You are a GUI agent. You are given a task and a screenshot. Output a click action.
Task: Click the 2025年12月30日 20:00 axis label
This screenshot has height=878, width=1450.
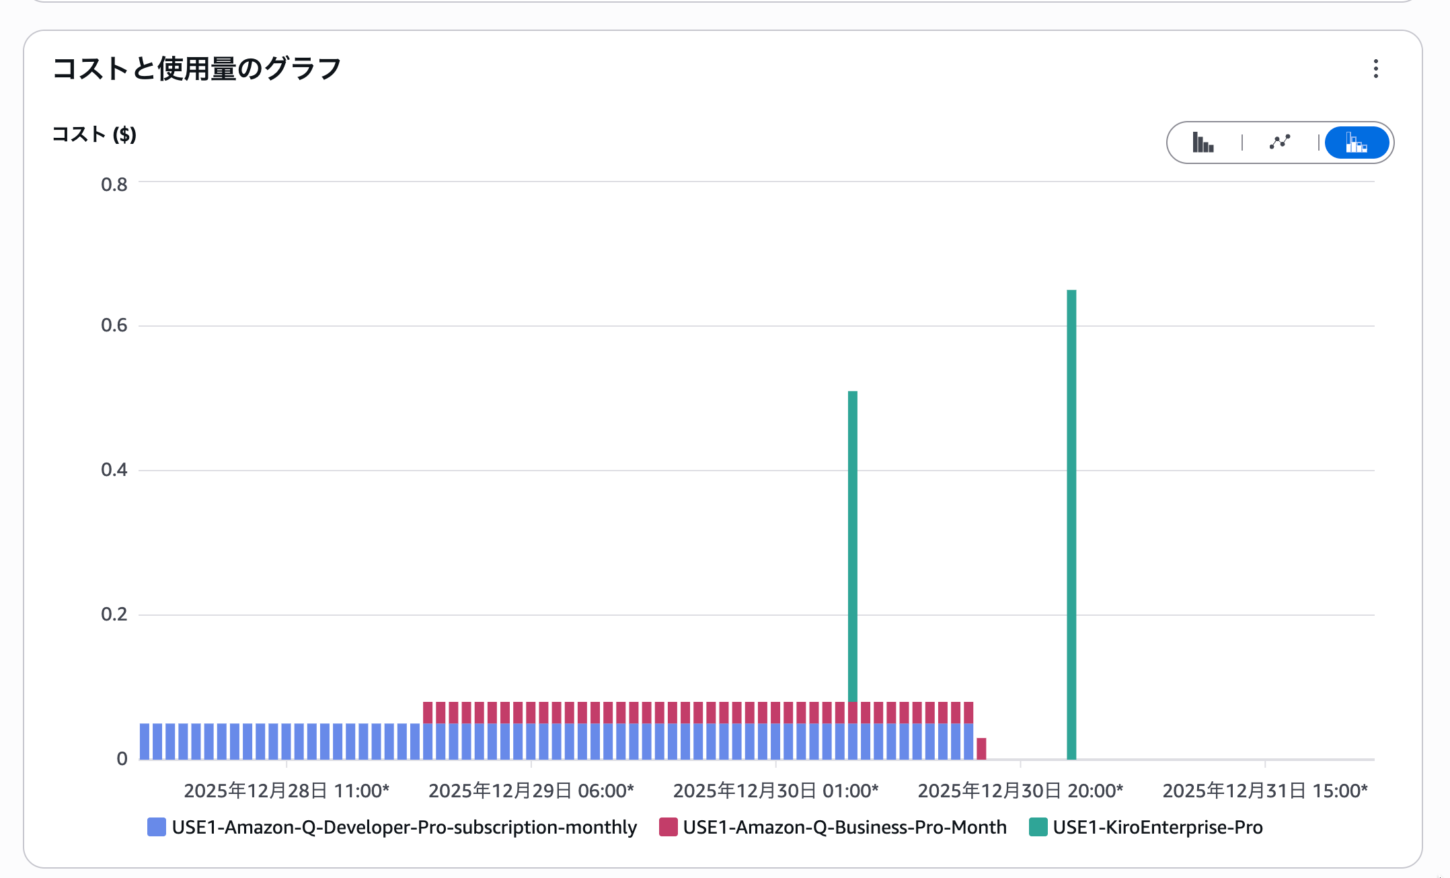(x=1020, y=791)
